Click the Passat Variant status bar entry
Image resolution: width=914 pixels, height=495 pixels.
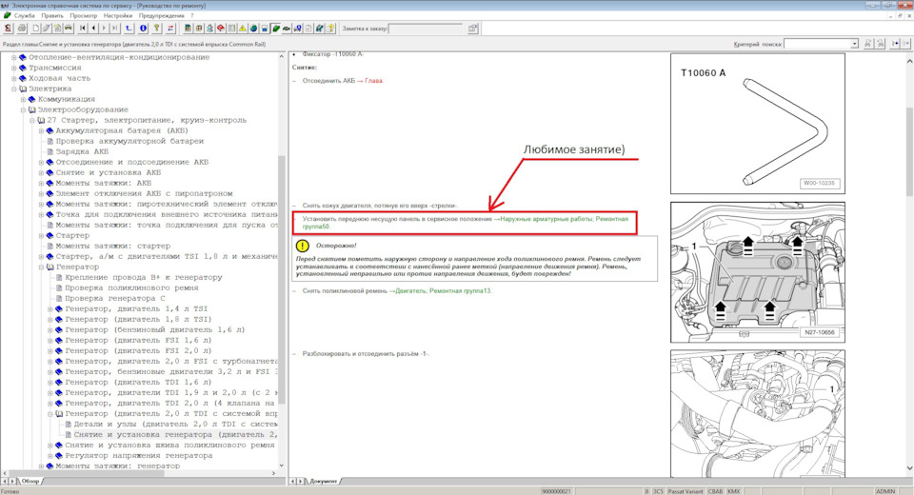685,491
